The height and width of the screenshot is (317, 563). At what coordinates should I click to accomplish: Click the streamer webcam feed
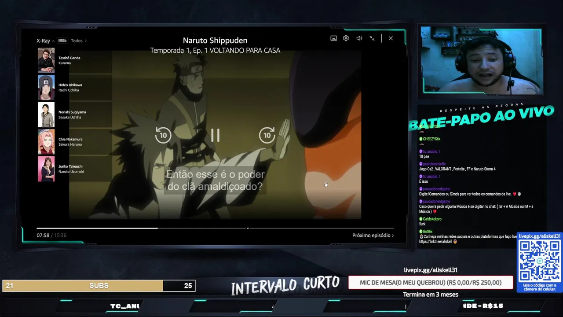coord(482,61)
